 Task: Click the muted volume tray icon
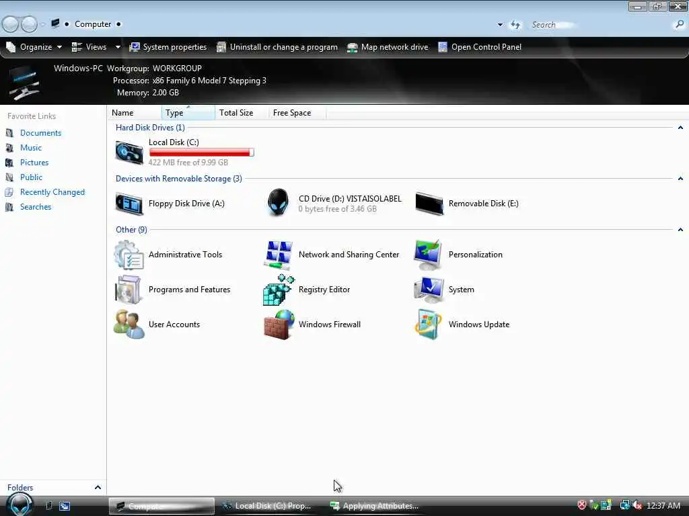638,505
